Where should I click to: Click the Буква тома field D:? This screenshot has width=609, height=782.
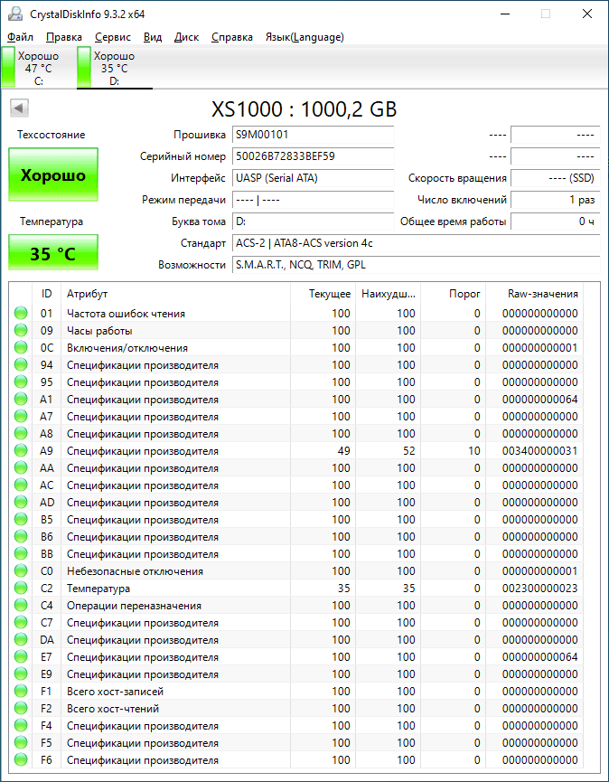[313, 221]
